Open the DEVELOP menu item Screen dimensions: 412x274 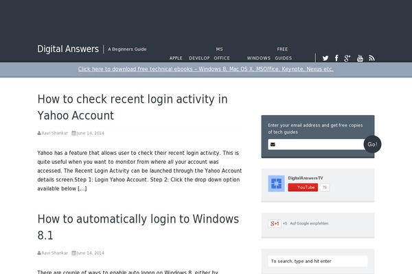click(199, 58)
